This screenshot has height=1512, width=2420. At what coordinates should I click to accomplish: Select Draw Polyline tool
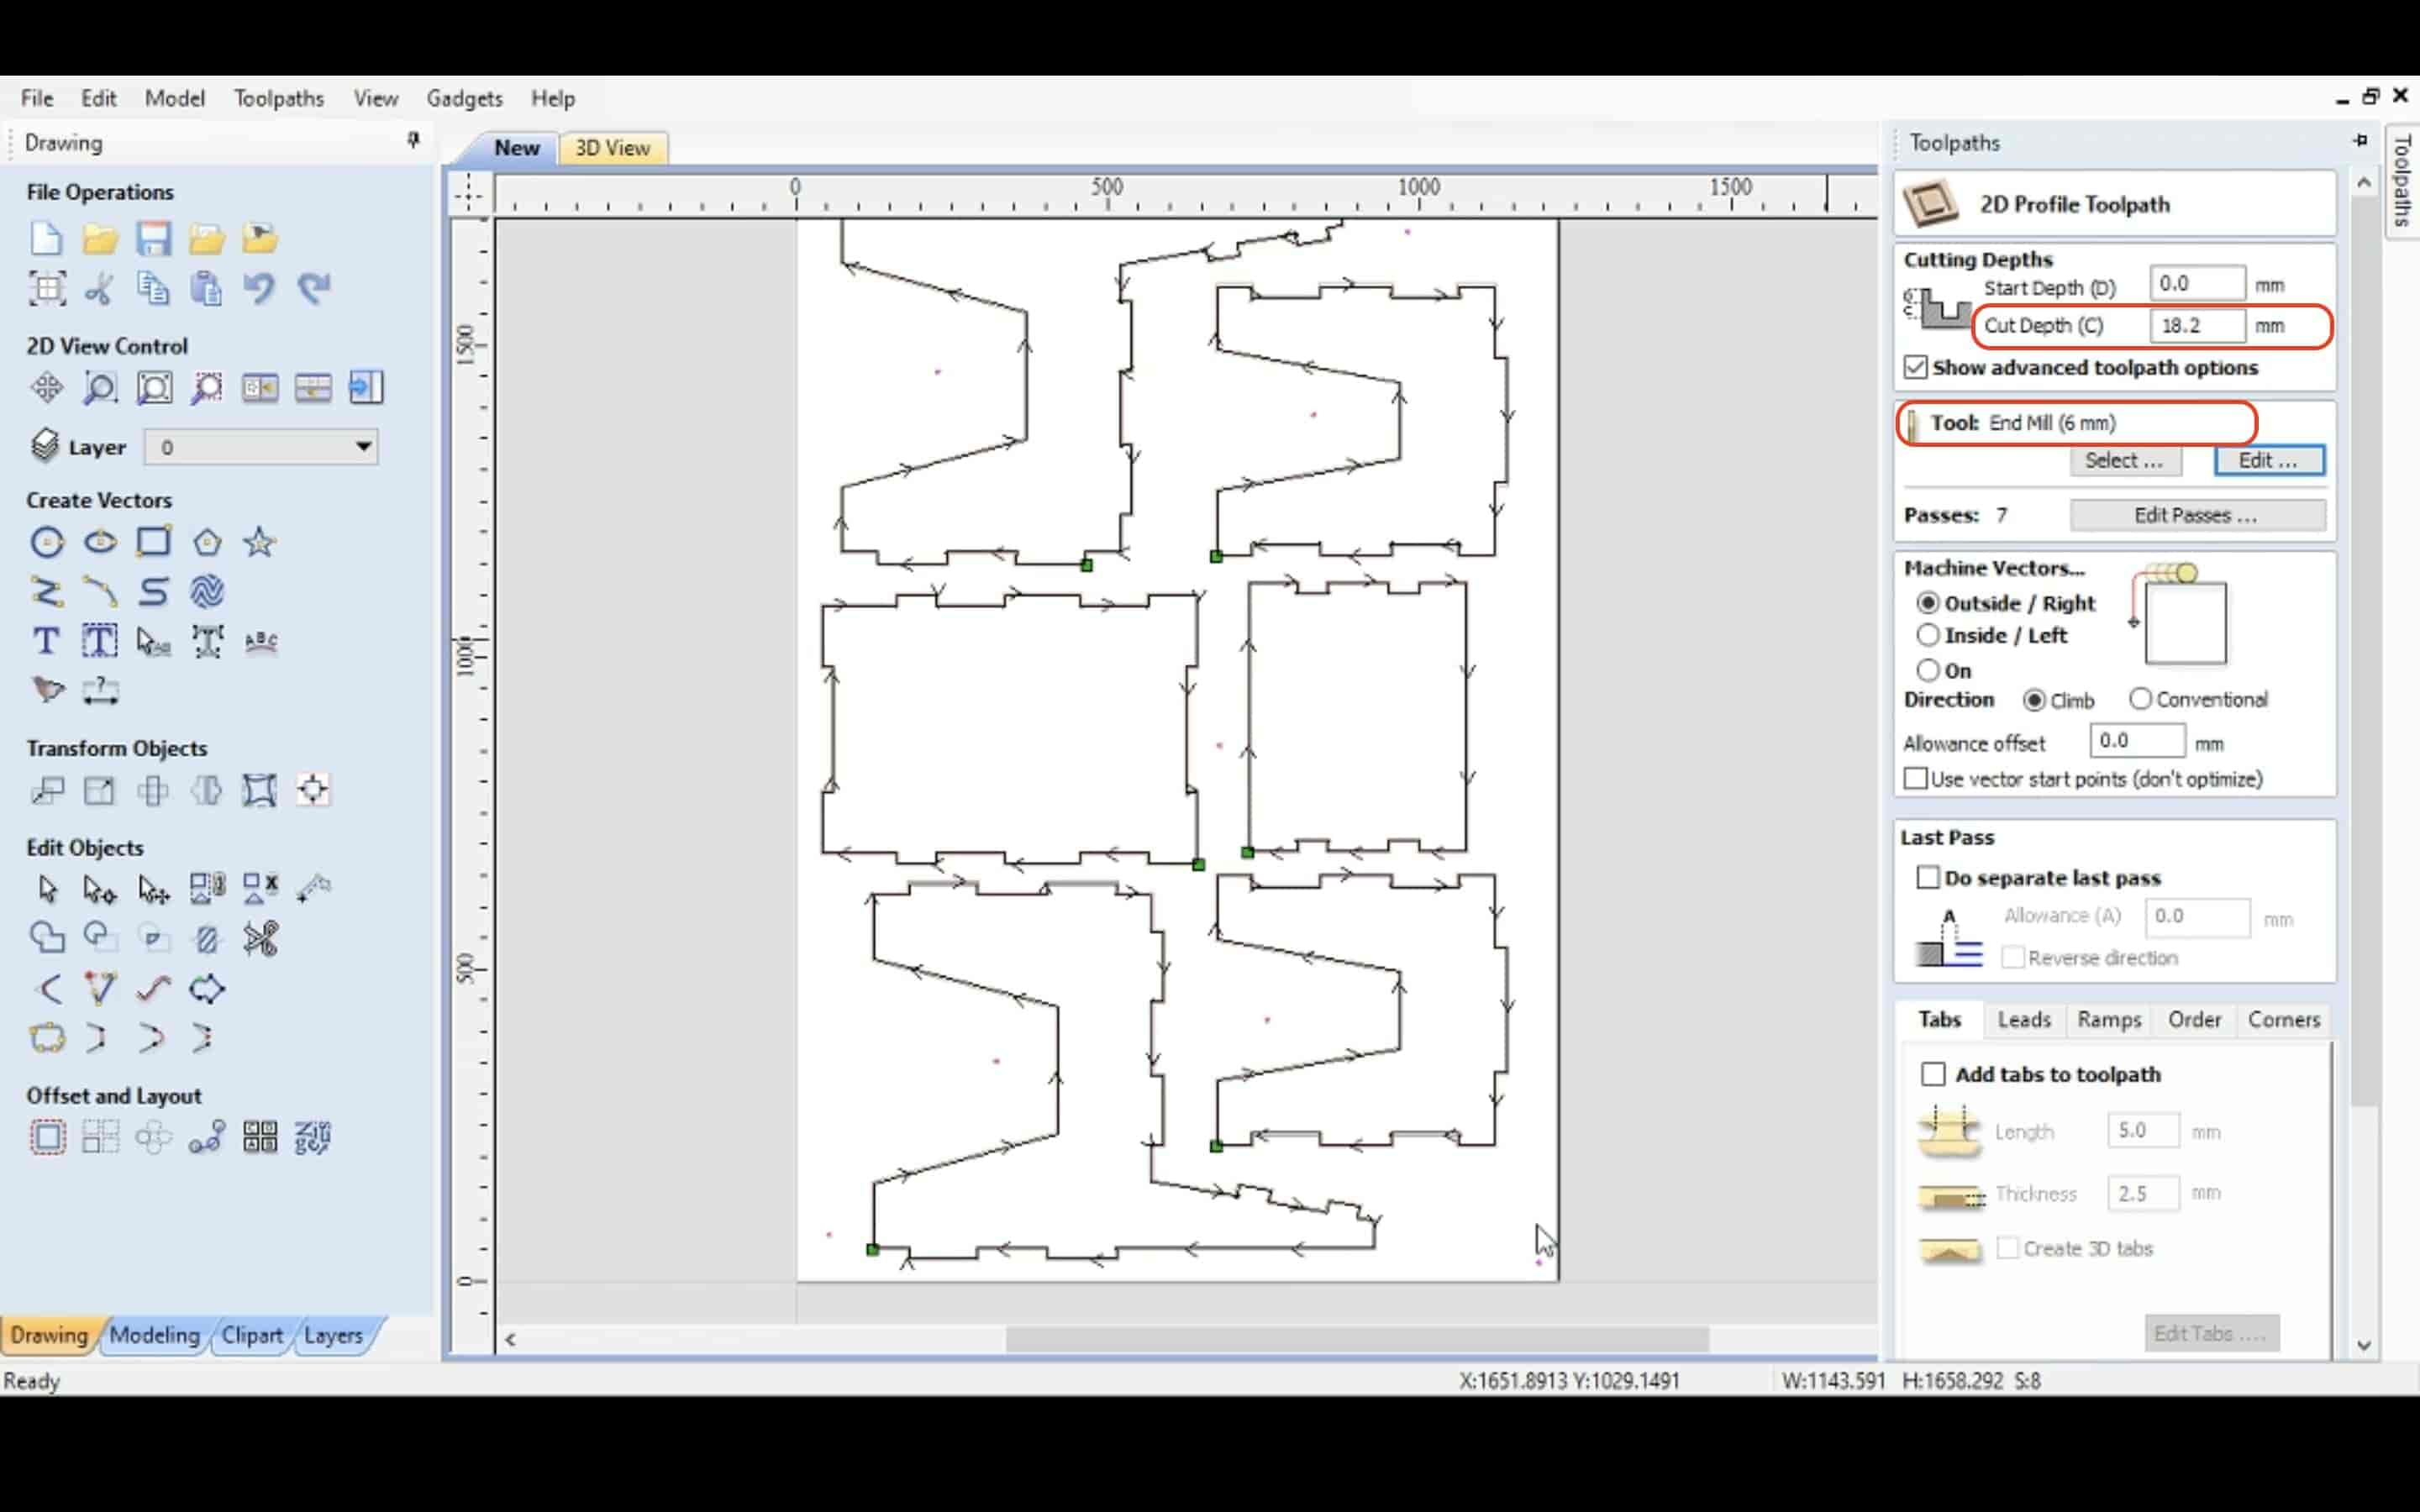click(46, 592)
